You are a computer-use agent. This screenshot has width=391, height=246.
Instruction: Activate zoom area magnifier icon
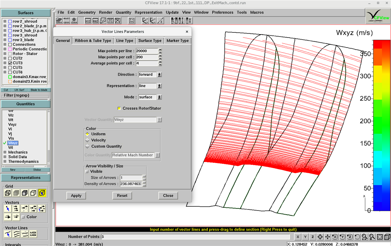click(372, 237)
